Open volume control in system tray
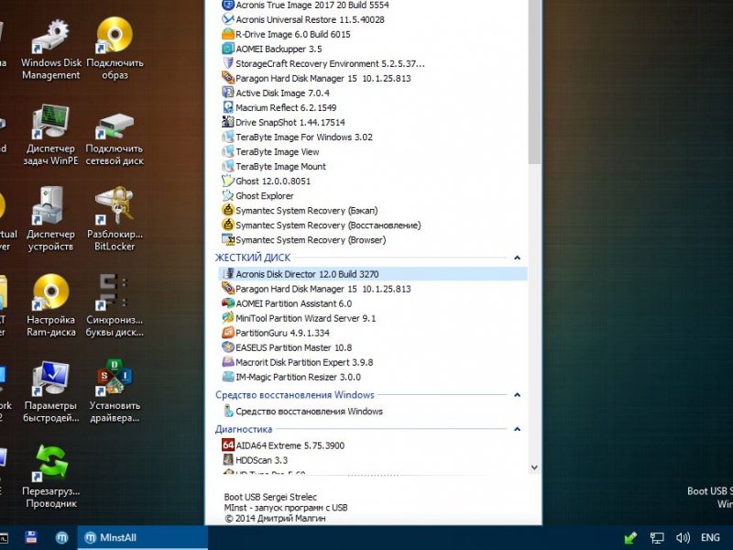This screenshot has height=550, width=733. tap(683, 538)
